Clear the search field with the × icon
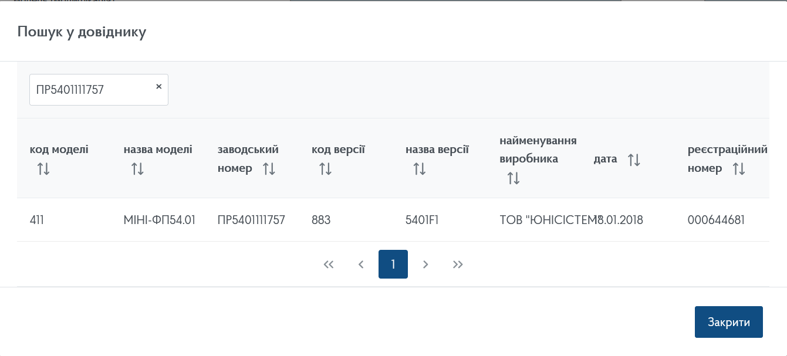 pyautogui.click(x=158, y=86)
